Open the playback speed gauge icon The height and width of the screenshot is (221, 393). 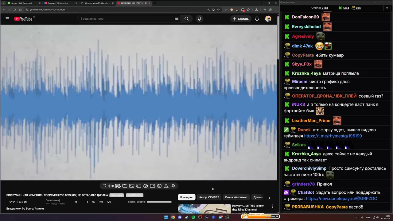(146, 186)
